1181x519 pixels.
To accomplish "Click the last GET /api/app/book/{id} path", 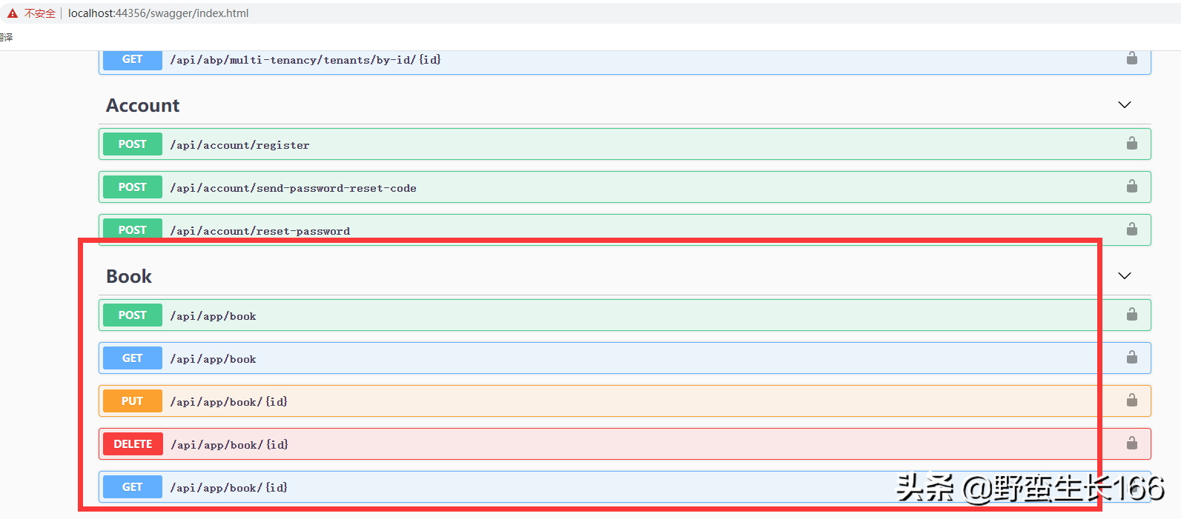I will point(228,488).
